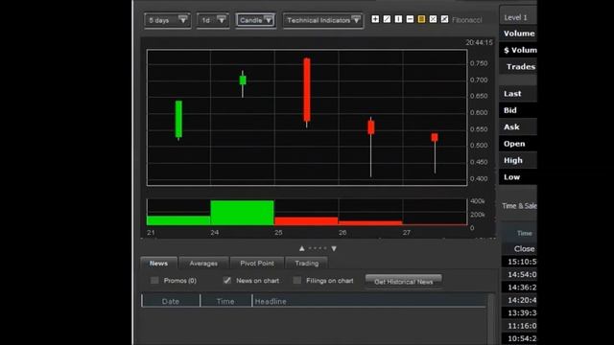Click the Fibonacci retracement icon
The height and width of the screenshot is (345, 614).
pyautogui.click(x=444, y=19)
